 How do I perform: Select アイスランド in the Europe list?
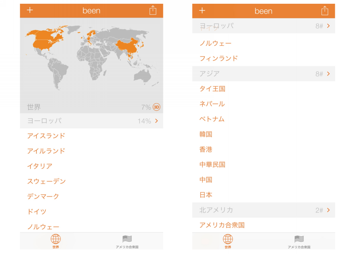click(x=46, y=136)
